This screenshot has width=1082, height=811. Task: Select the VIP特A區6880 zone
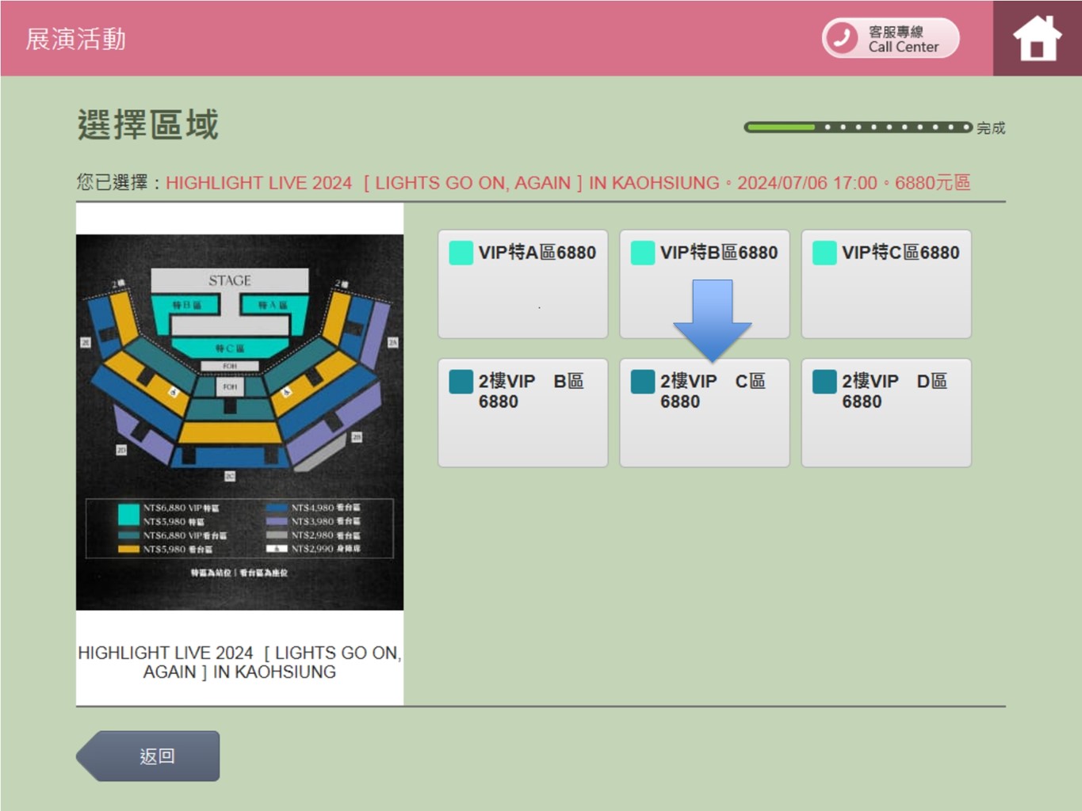[523, 284]
